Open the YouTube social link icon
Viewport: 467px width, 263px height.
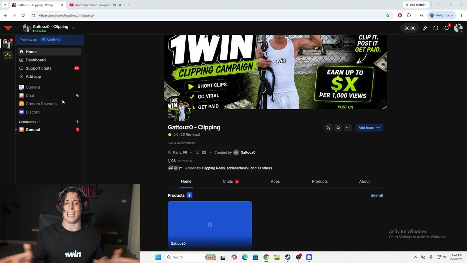click(x=204, y=153)
